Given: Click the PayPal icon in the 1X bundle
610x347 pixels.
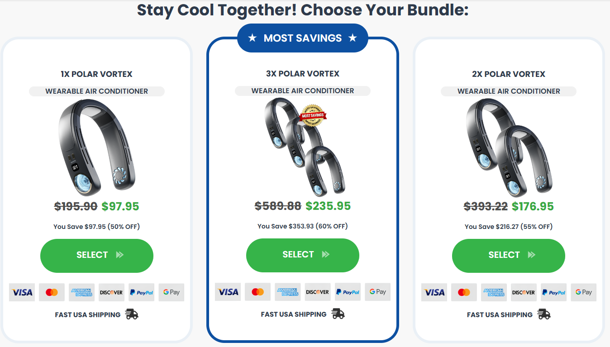Looking at the screenshot, I should click(141, 292).
